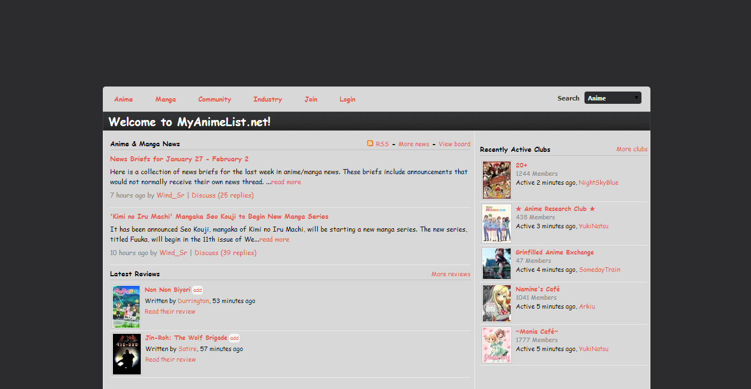This screenshot has height=389, width=751.
Task: Click the Namine's Café club thumbnail
Action: 496,303
